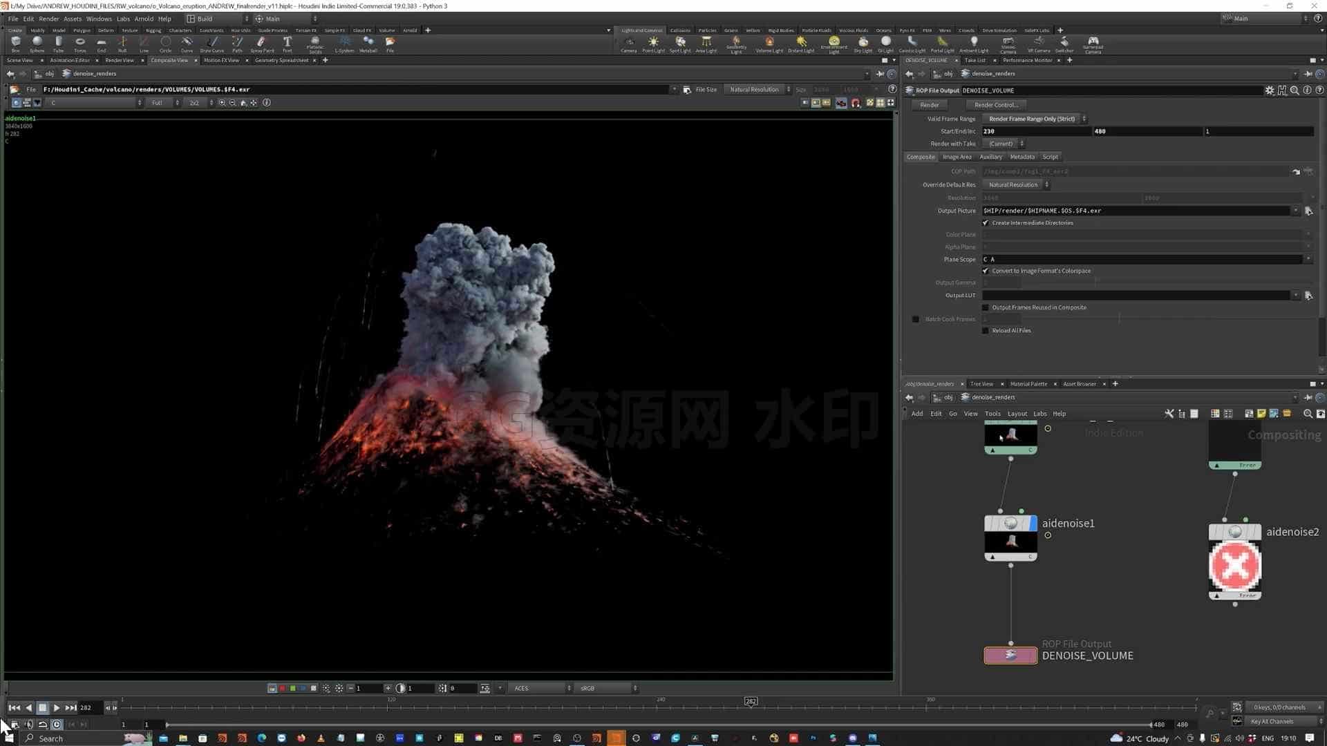1327x746 pixels.
Task: Switch to Geometry Spreadsheet tab
Action: click(x=281, y=60)
